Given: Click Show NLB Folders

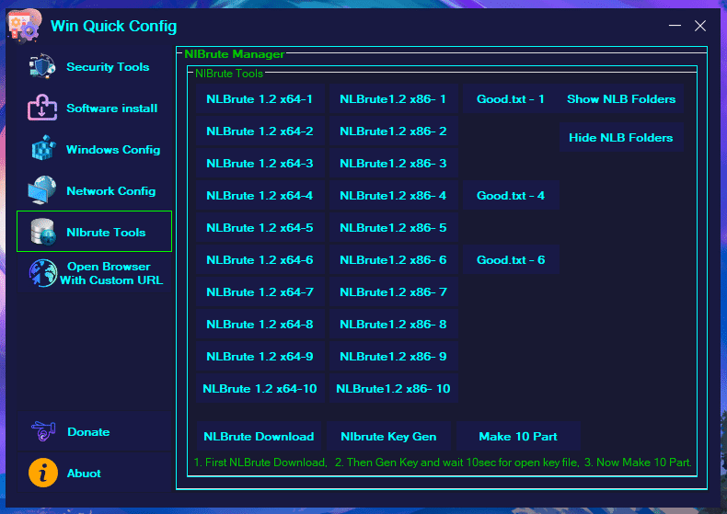Looking at the screenshot, I should (621, 99).
